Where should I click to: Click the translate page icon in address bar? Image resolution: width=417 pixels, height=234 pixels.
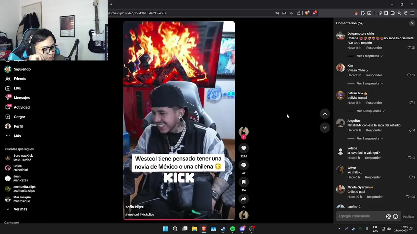coord(291,13)
